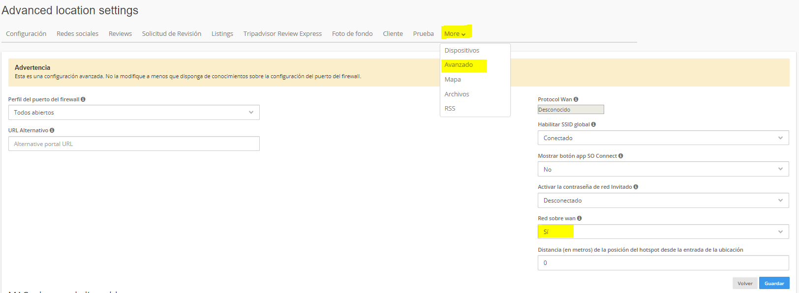The image size is (799, 293).
Task: Open Mostrar botón app SO Connect dropdown
Action: coord(663,169)
